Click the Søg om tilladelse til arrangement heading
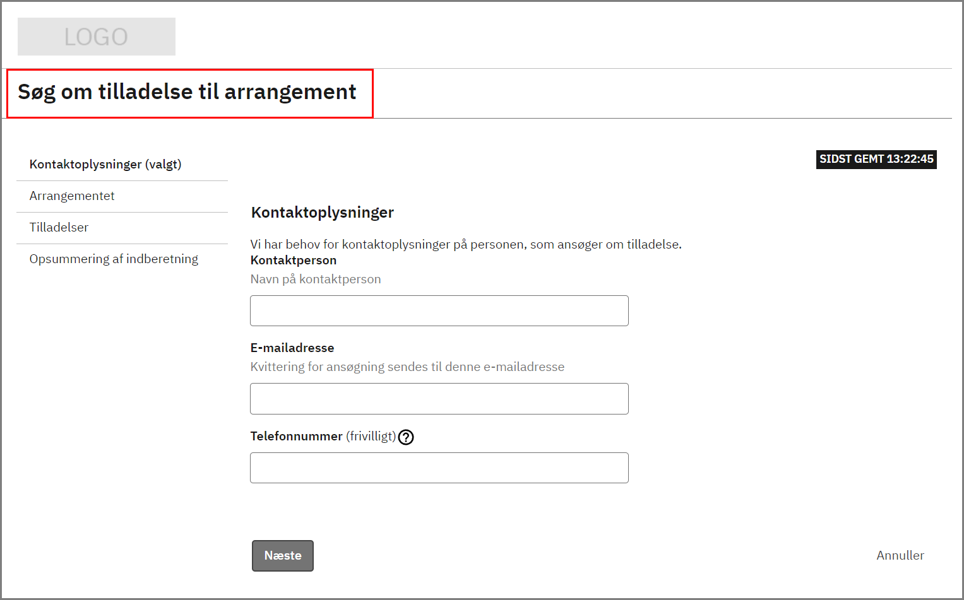The image size is (964, 600). (x=187, y=92)
